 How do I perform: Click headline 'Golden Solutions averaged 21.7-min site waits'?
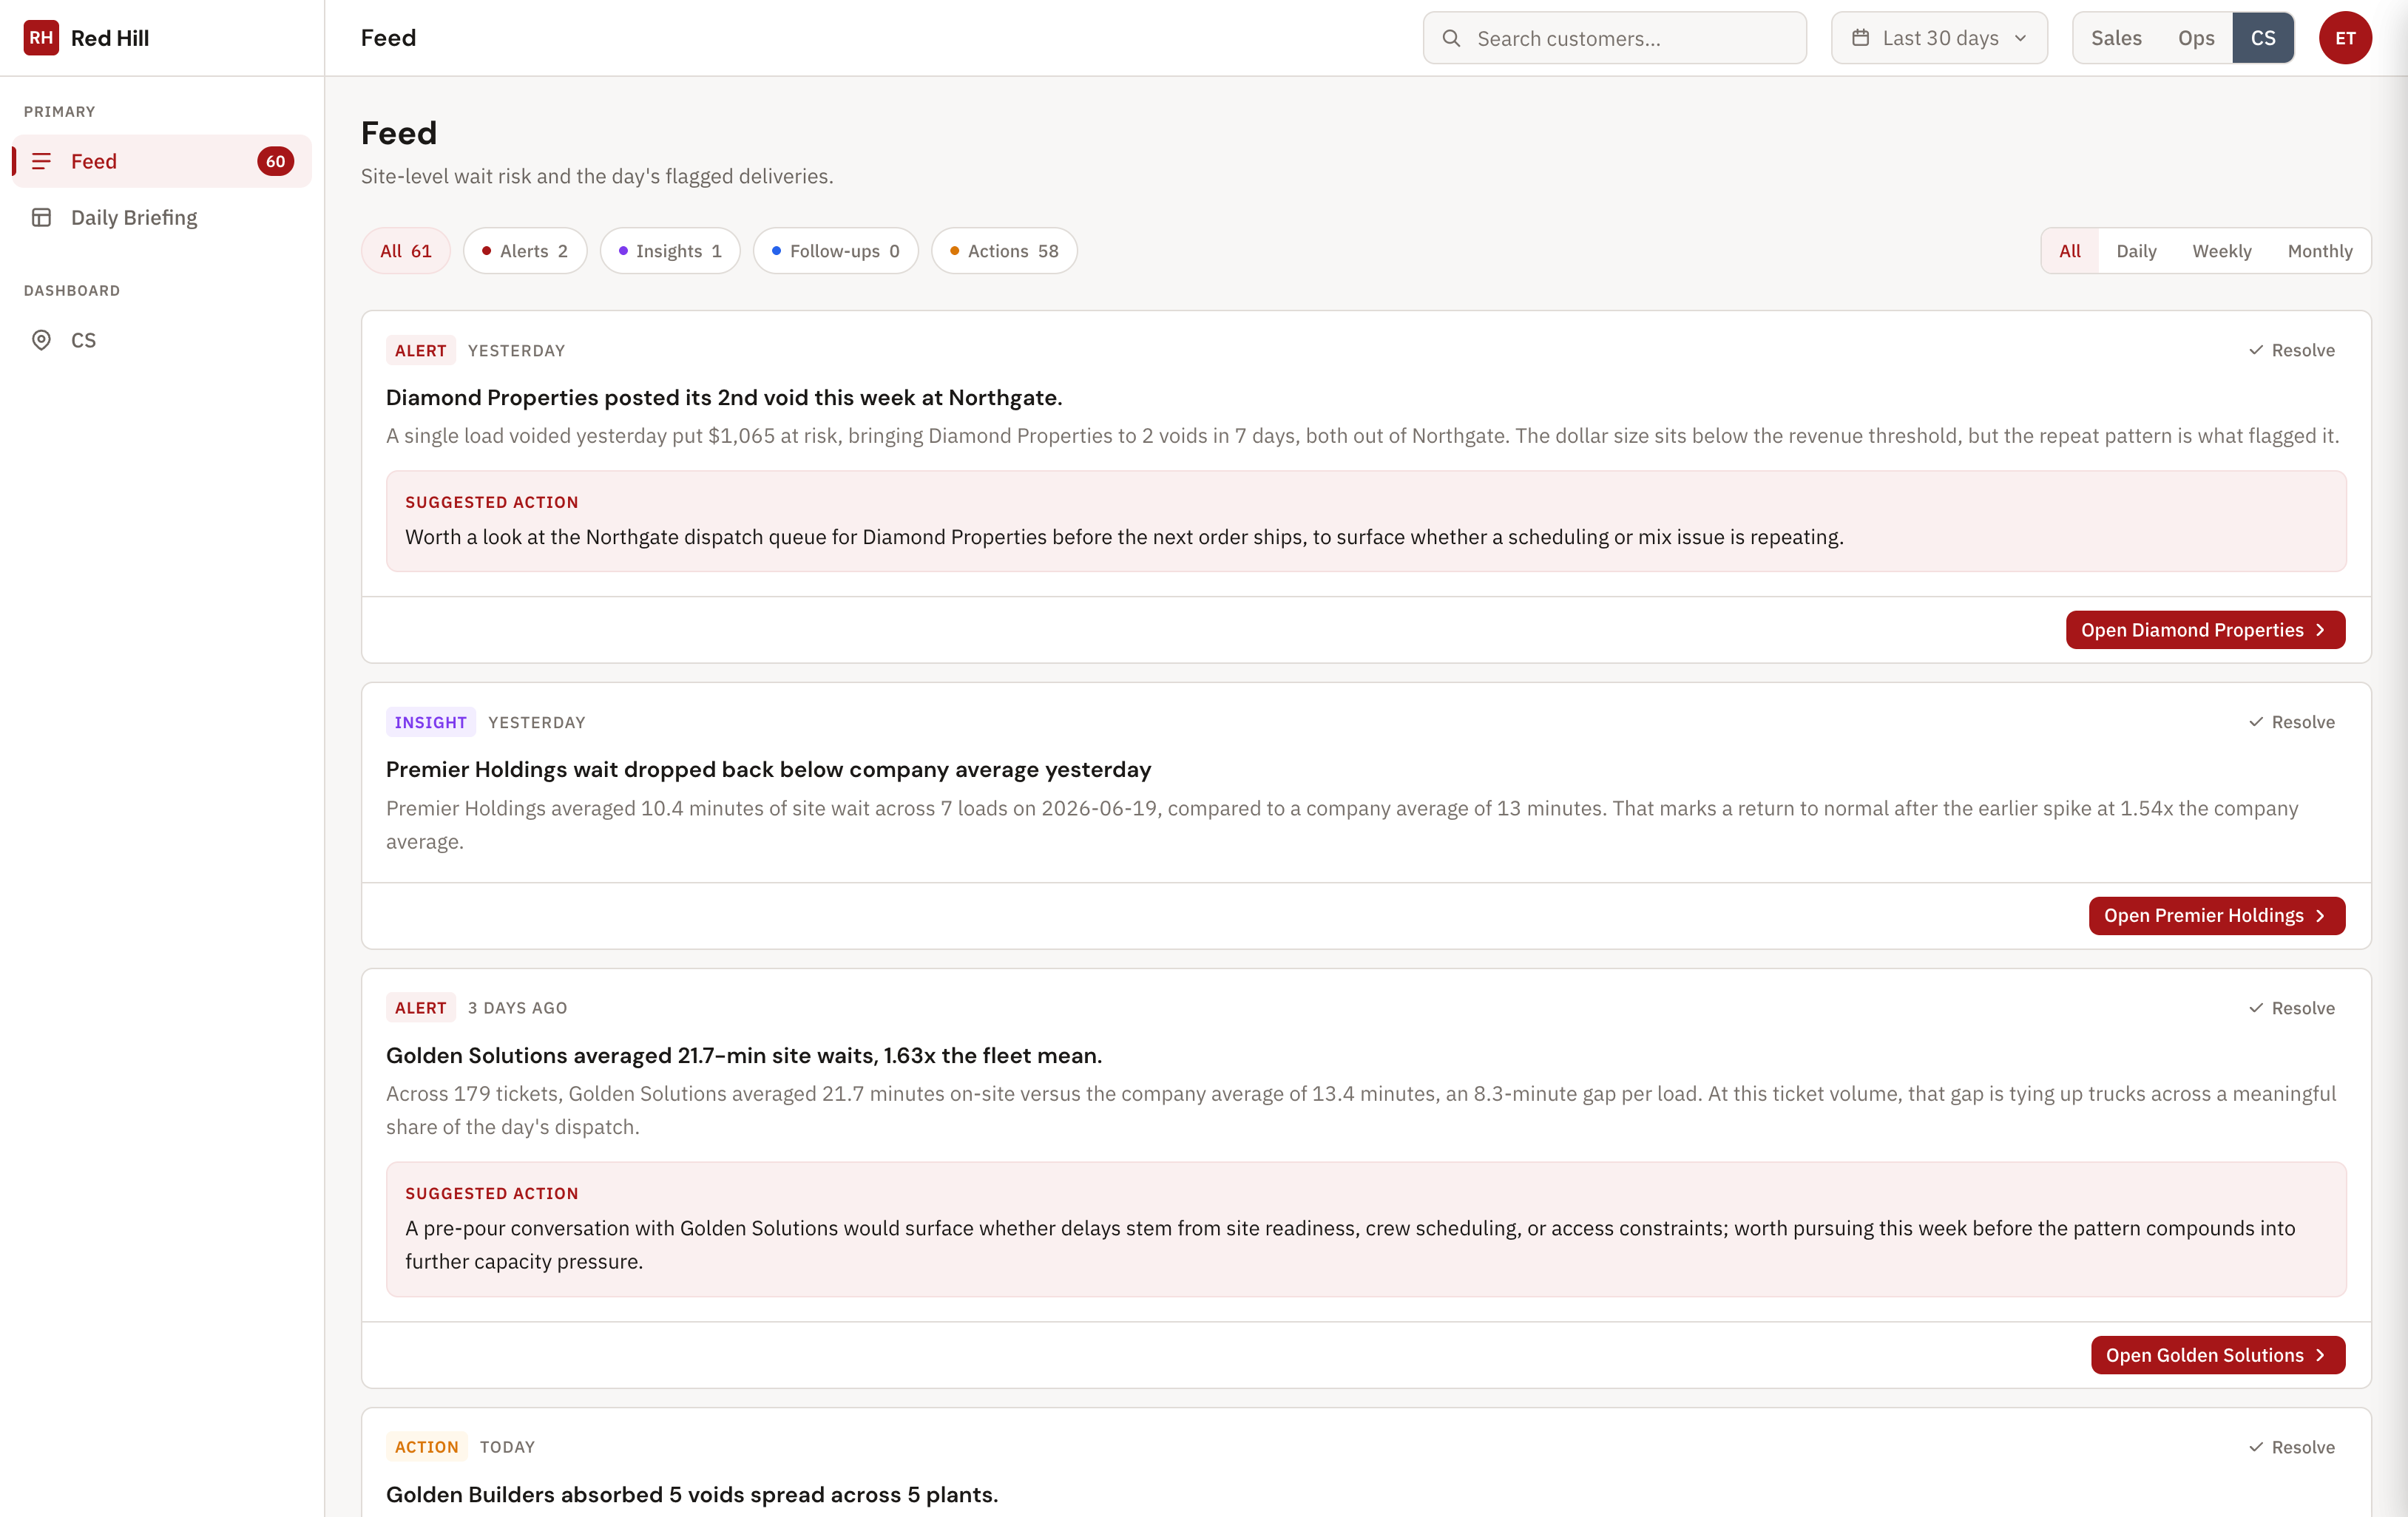pyautogui.click(x=744, y=1055)
